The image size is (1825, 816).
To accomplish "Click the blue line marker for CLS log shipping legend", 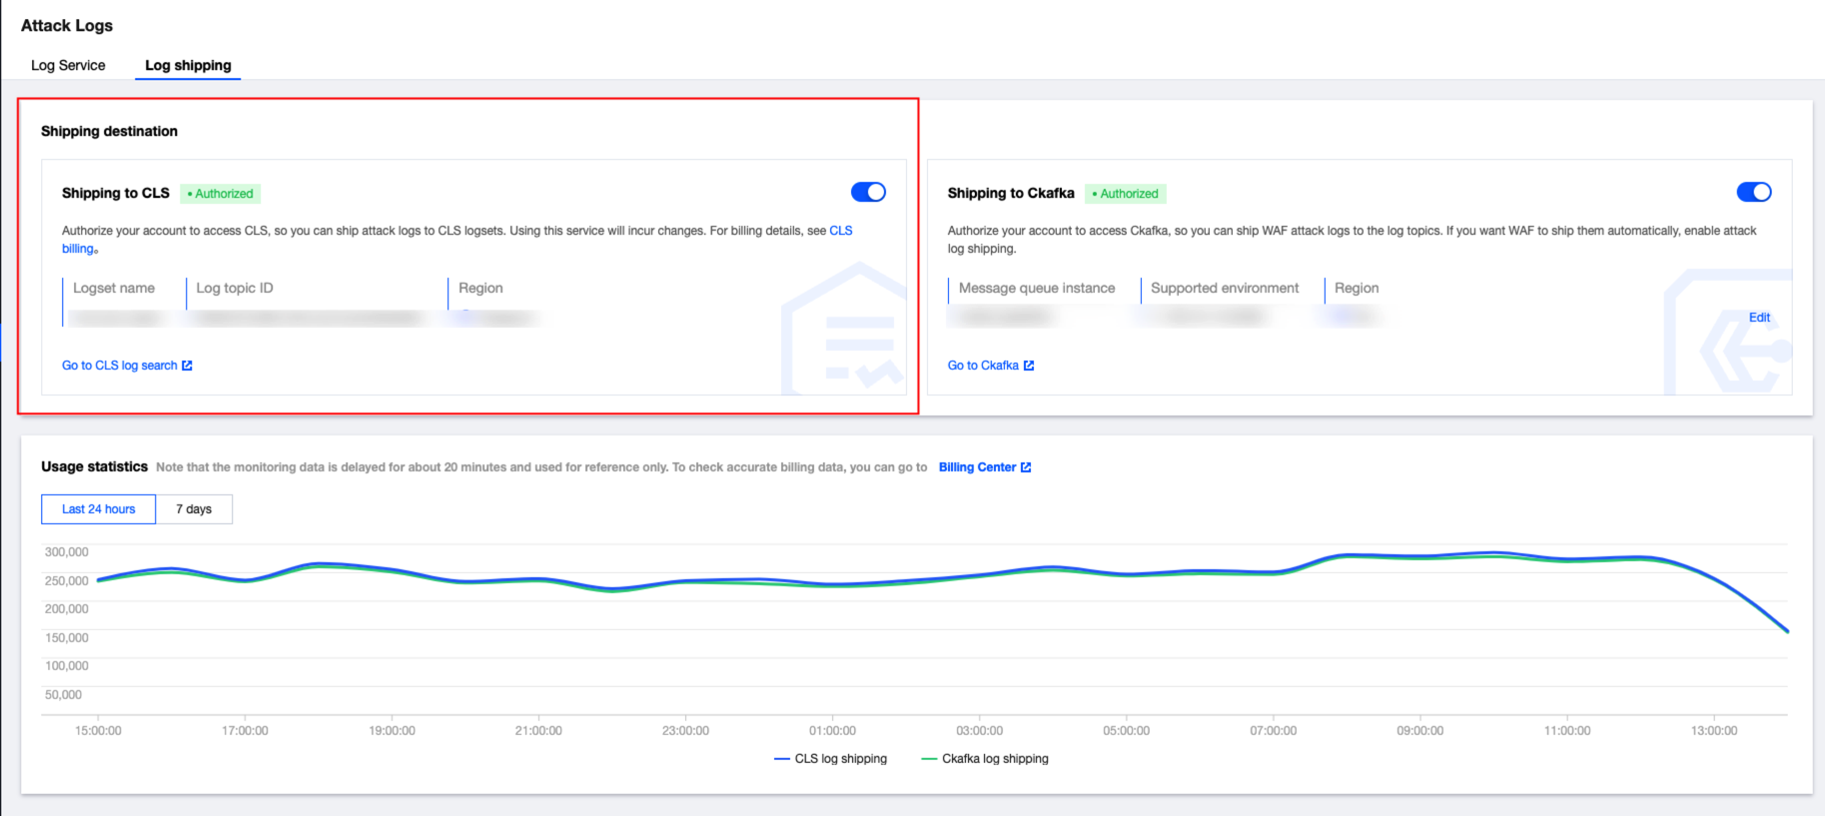I will click(782, 759).
